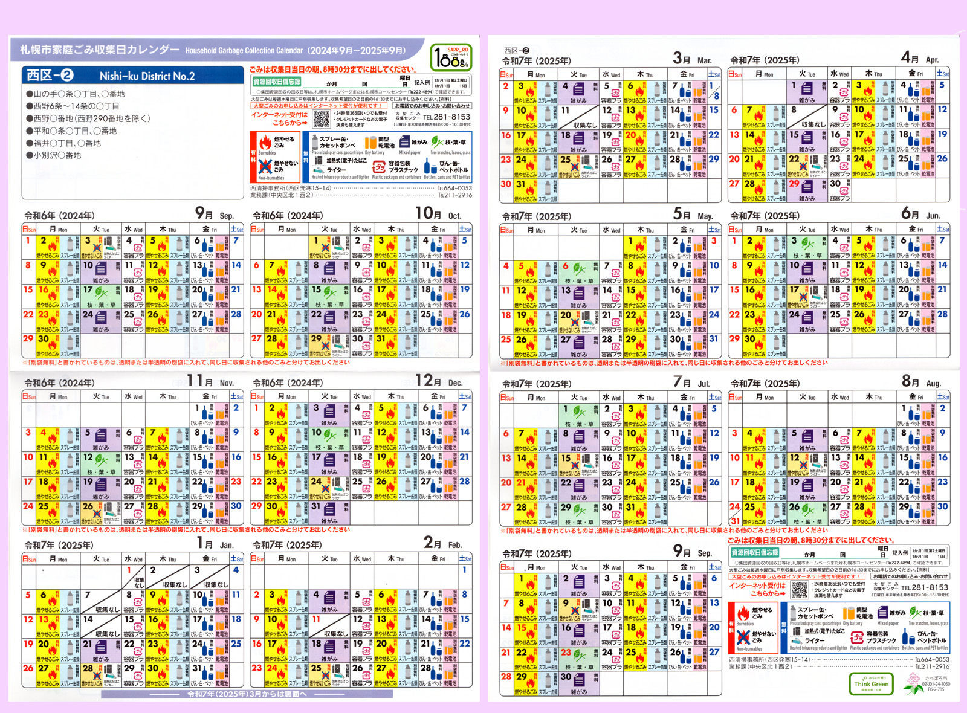
Task: Click the '9月 Sep.' 2025 month heading
Action: tap(693, 552)
